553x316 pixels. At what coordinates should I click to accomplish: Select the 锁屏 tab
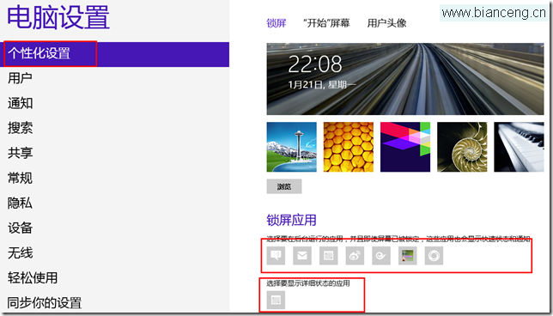(276, 23)
